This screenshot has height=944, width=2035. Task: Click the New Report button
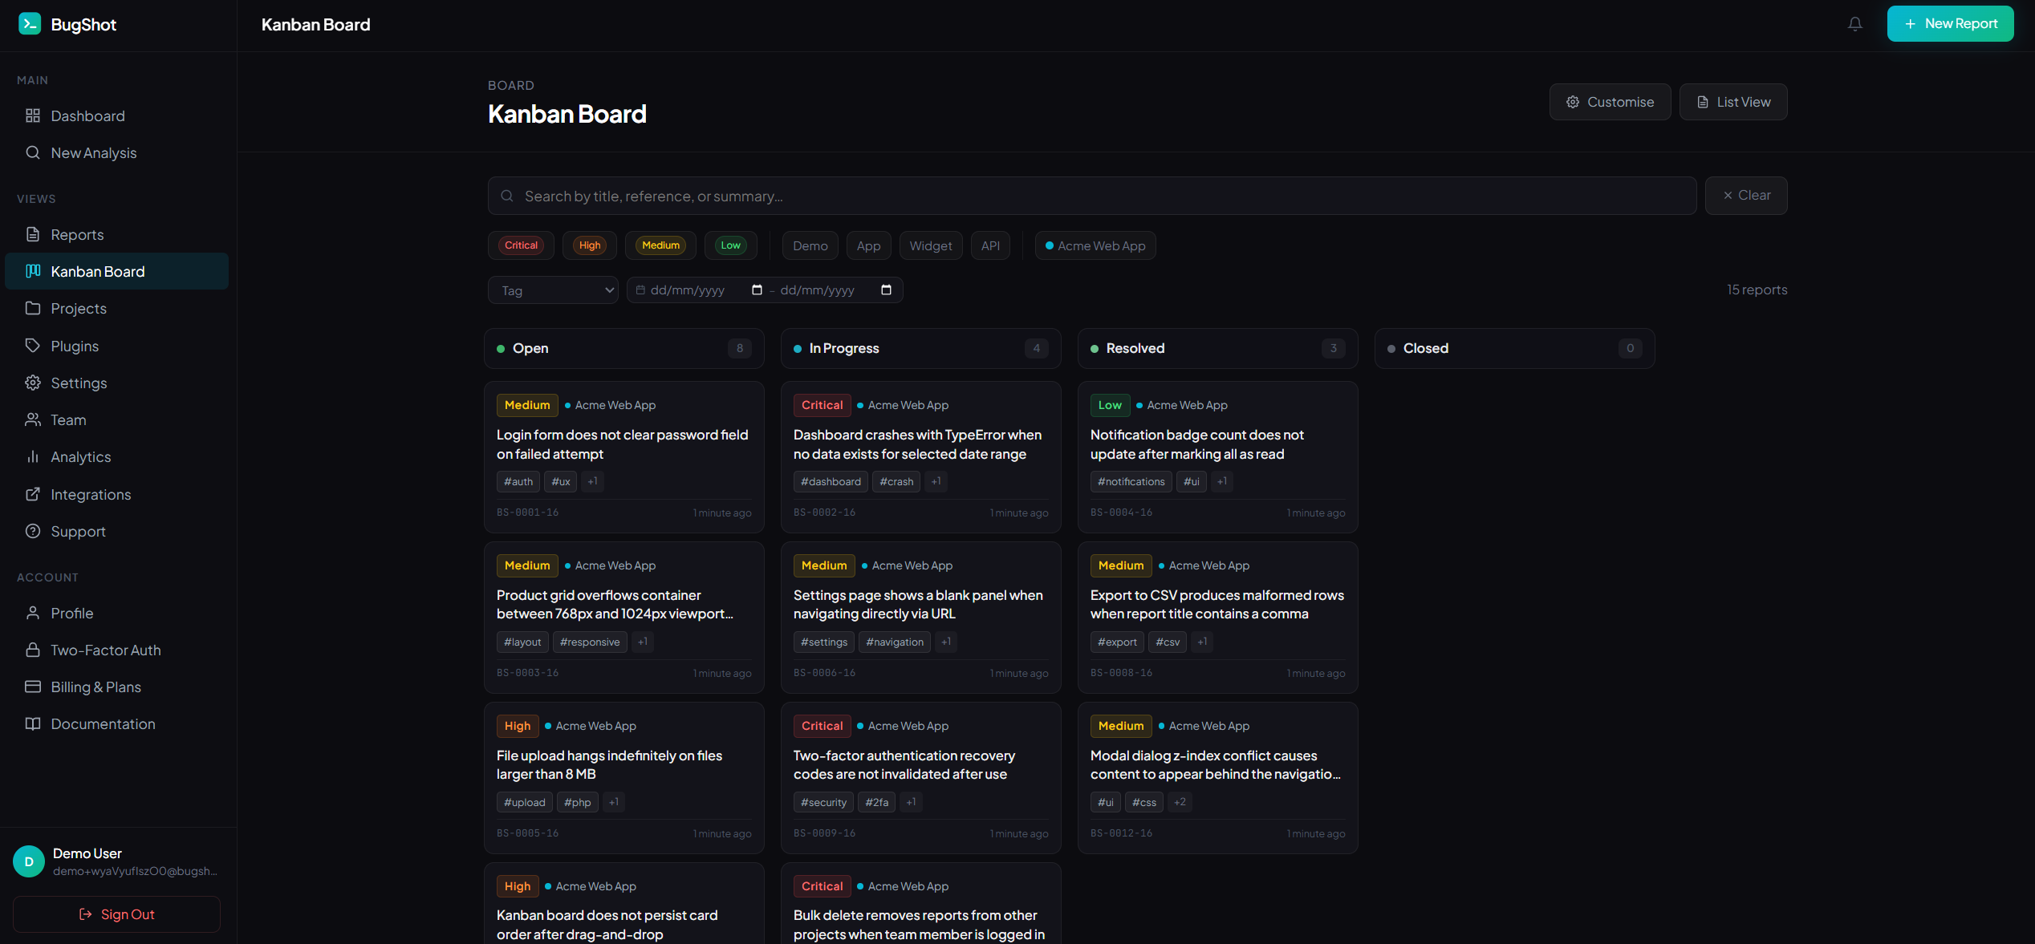coord(1950,24)
